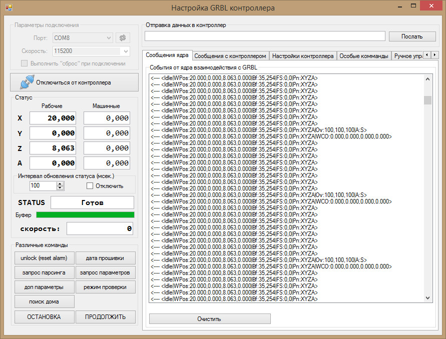The image size is (446, 339).
Task: Increase status interval with spinner up arrow
Action: tap(60, 183)
